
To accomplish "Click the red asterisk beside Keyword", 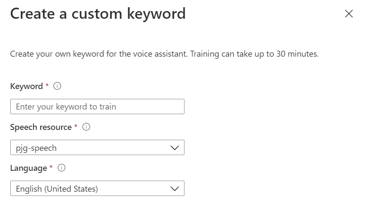I will (47, 85).
